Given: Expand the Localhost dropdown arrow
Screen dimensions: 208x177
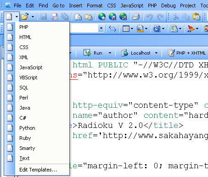Looking at the screenshot, I should (156, 53).
